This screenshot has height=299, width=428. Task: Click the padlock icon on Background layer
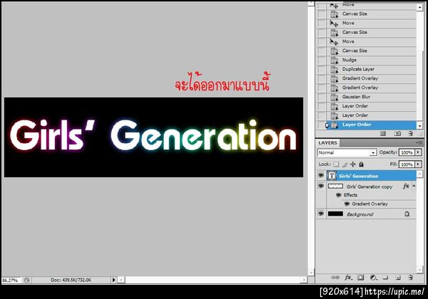click(x=407, y=214)
